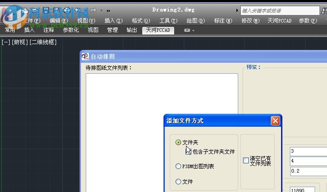Select the 文件夹 radio button
The width and height of the screenshot is (327, 192).
tap(178, 143)
